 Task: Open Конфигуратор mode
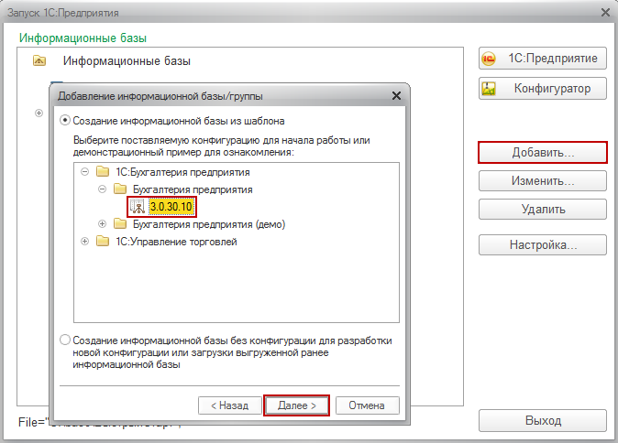542,89
